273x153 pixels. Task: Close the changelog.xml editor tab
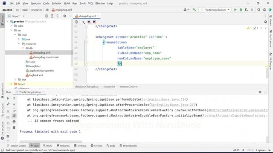tap(98, 16)
